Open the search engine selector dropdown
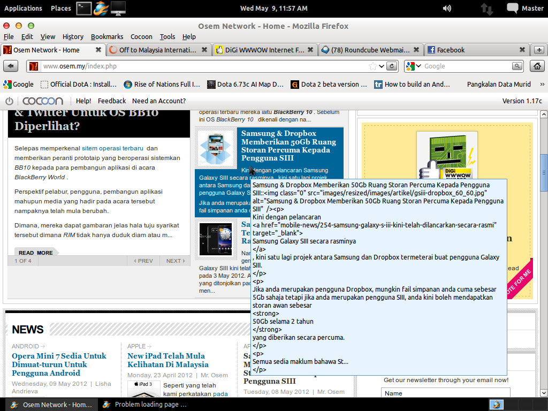The width and height of the screenshot is (548, 411). [413, 66]
